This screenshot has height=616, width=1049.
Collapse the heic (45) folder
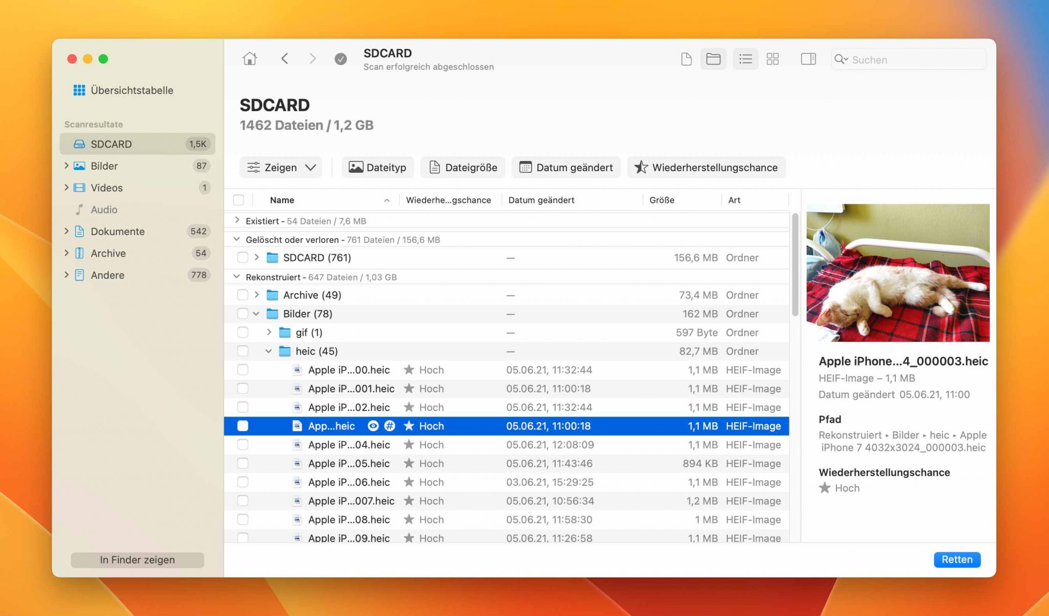[268, 351]
